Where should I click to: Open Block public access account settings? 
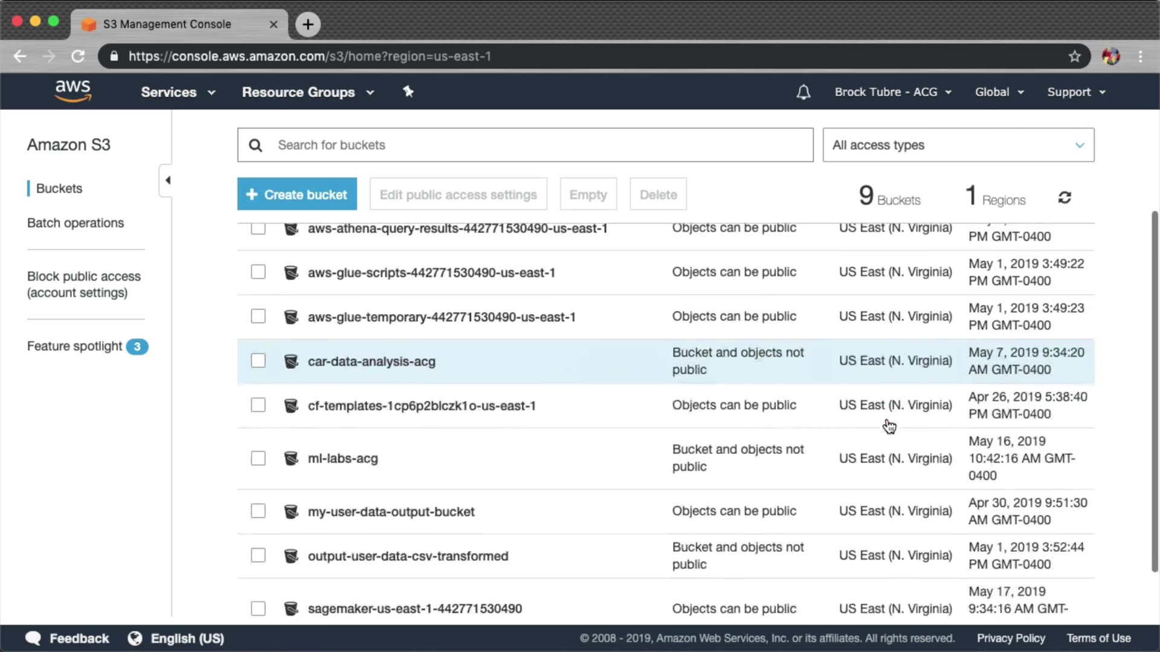(x=83, y=284)
